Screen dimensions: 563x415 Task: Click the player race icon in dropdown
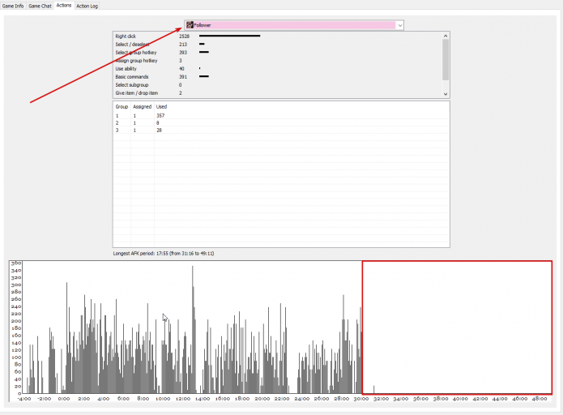[x=190, y=25]
